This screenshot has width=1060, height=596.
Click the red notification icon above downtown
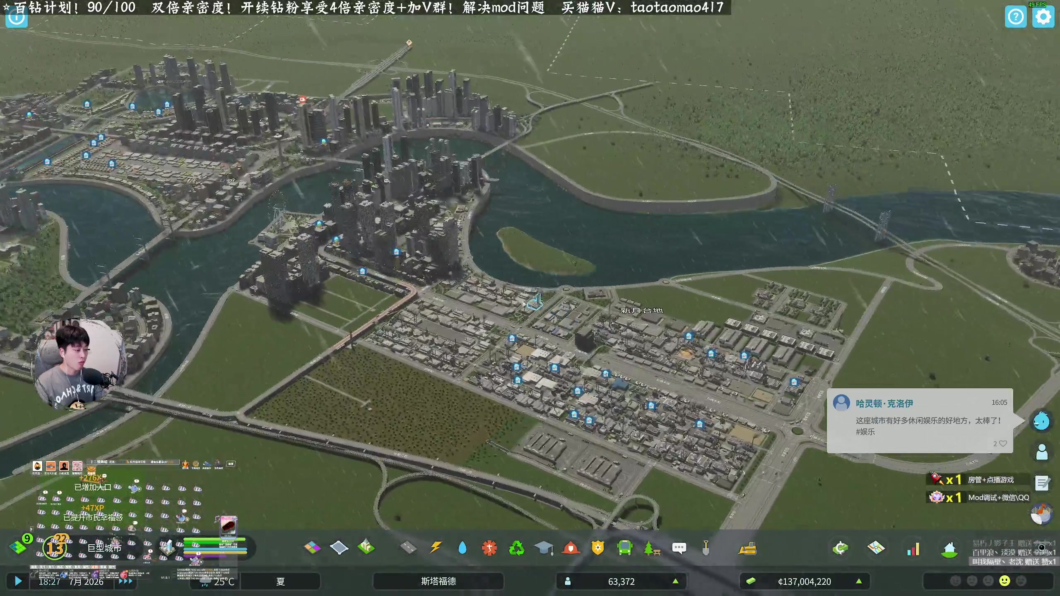click(302, 99)
